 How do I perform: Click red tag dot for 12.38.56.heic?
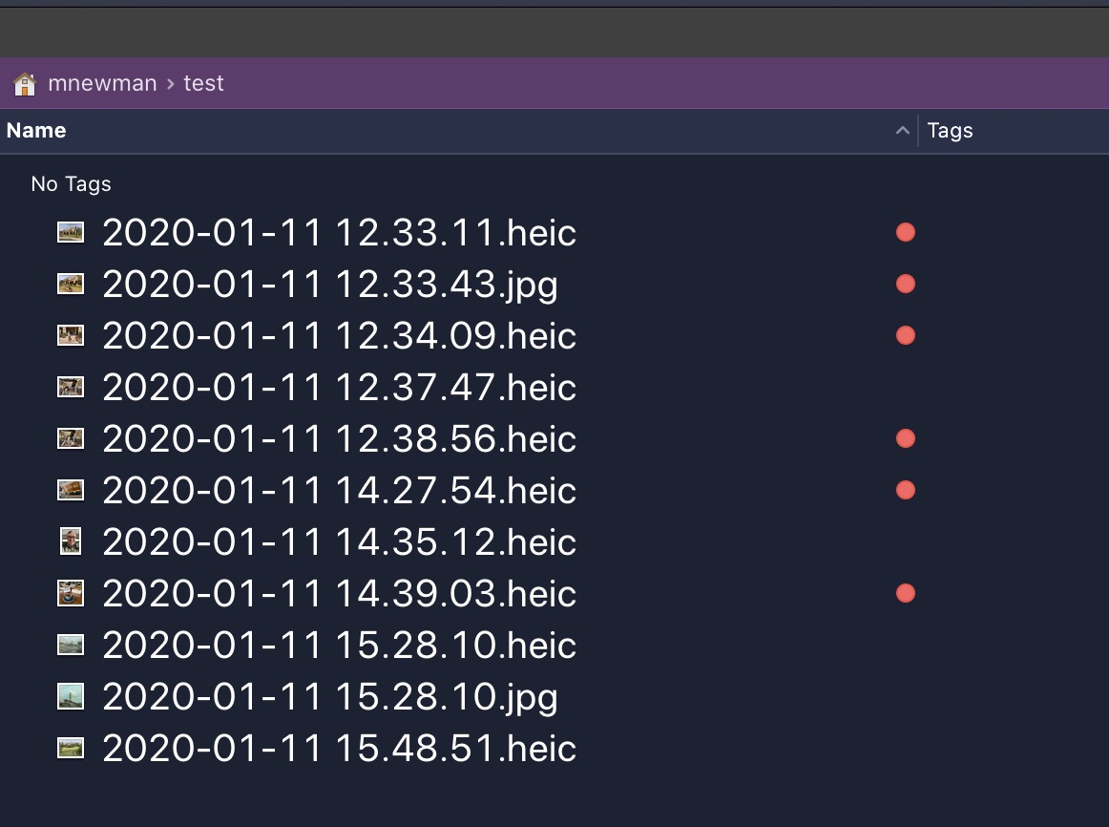906,438
